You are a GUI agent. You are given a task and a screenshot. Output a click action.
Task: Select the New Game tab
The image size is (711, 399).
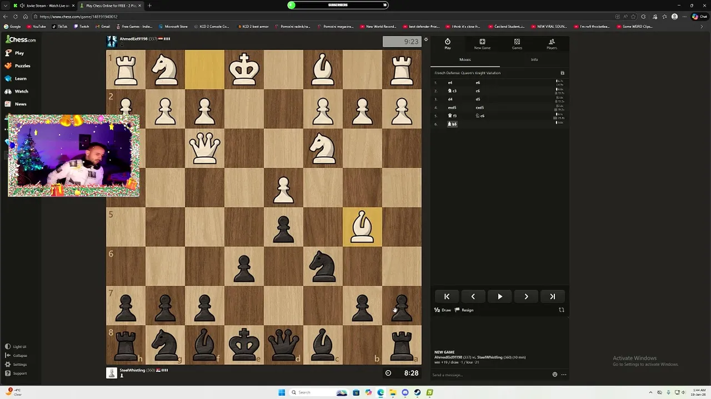click(x=482, y=44)
